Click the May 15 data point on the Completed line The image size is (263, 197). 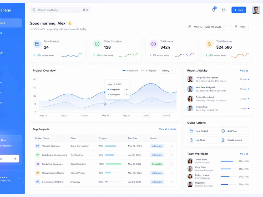tap(105, 92)
